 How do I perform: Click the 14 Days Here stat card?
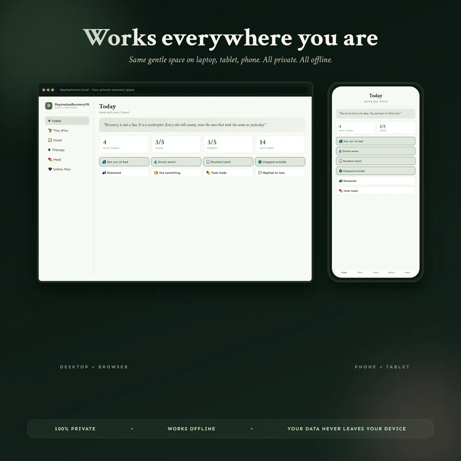point(280,144)
